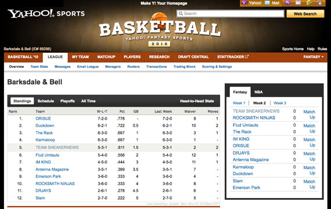Click the Rules link

[322, 49]
